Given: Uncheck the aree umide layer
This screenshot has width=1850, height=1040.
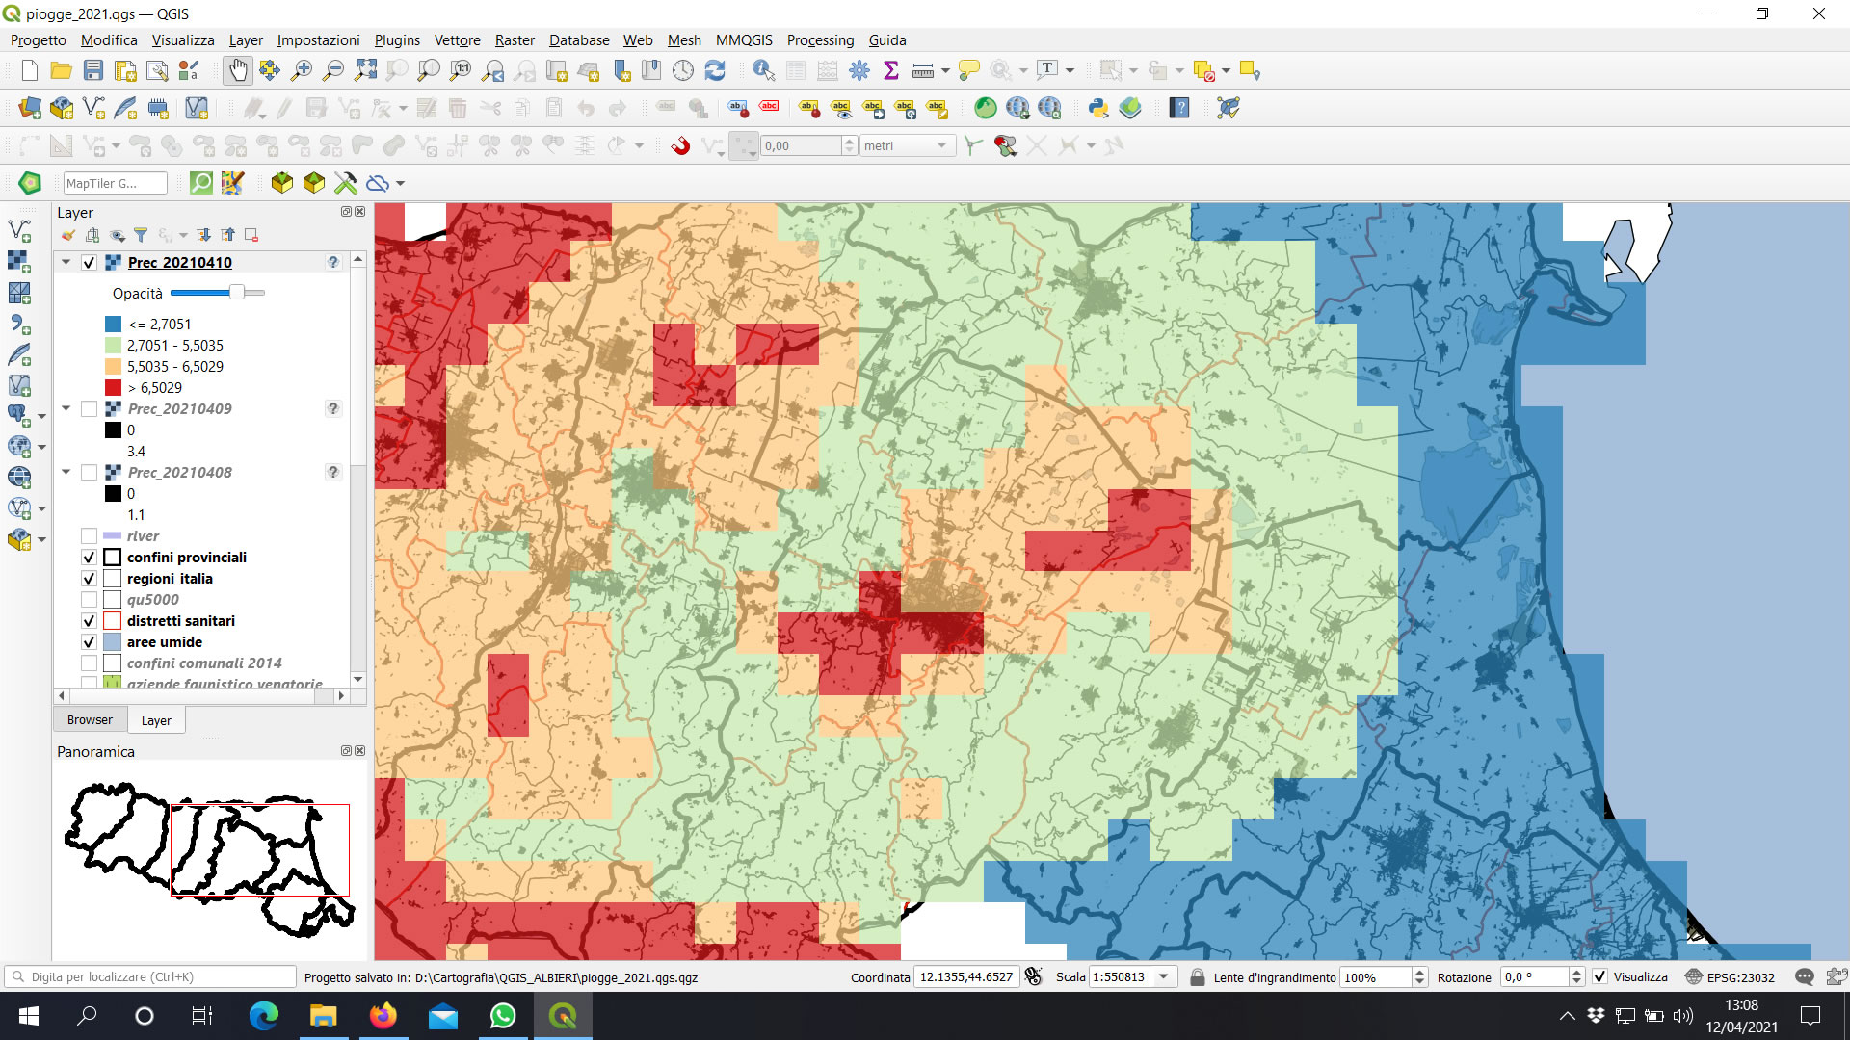Looking at the screenshot, I should point(89,642).
